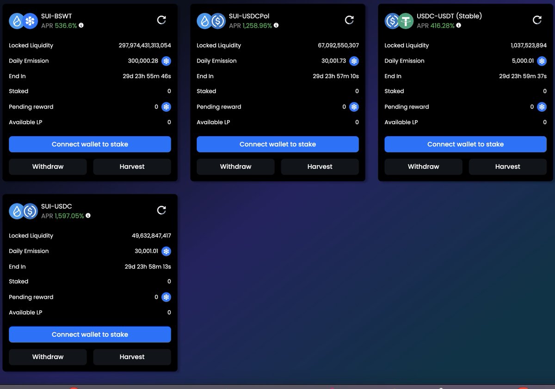Click reward token icon beside 30,001.73 emission

[354, 61]
